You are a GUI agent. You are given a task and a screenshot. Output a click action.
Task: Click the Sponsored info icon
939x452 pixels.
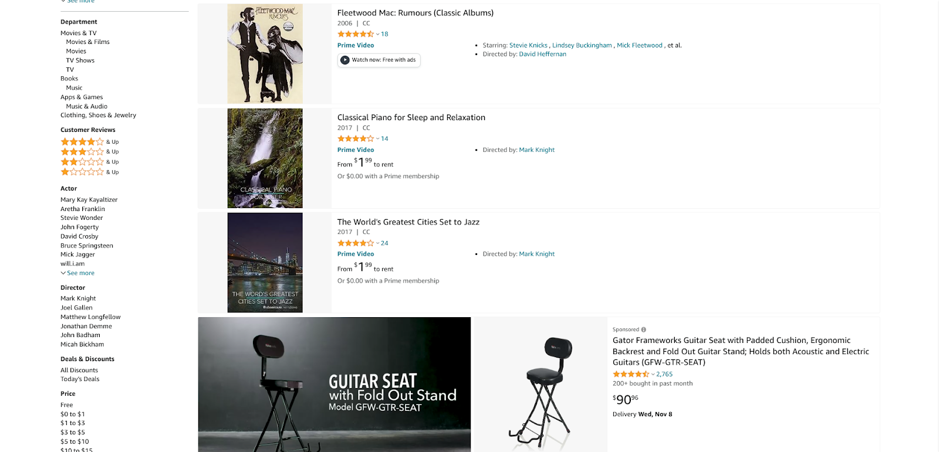pos(644,329)
